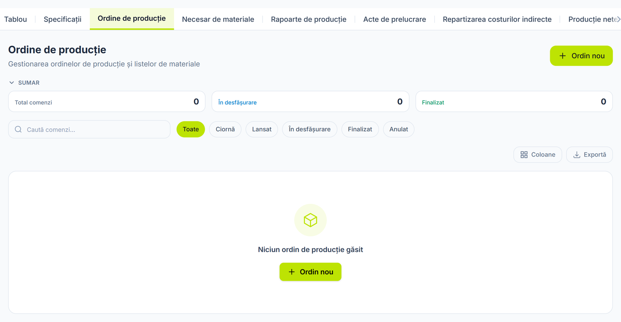Show only În desfășurare orders chip
This screenshot has height=322, width=621.
(310, 129)
